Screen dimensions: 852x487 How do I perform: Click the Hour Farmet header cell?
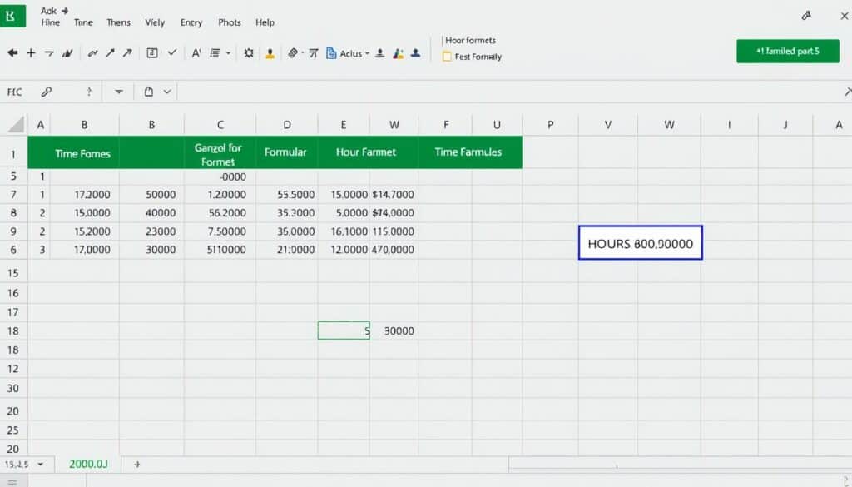(x=366, y=152)
